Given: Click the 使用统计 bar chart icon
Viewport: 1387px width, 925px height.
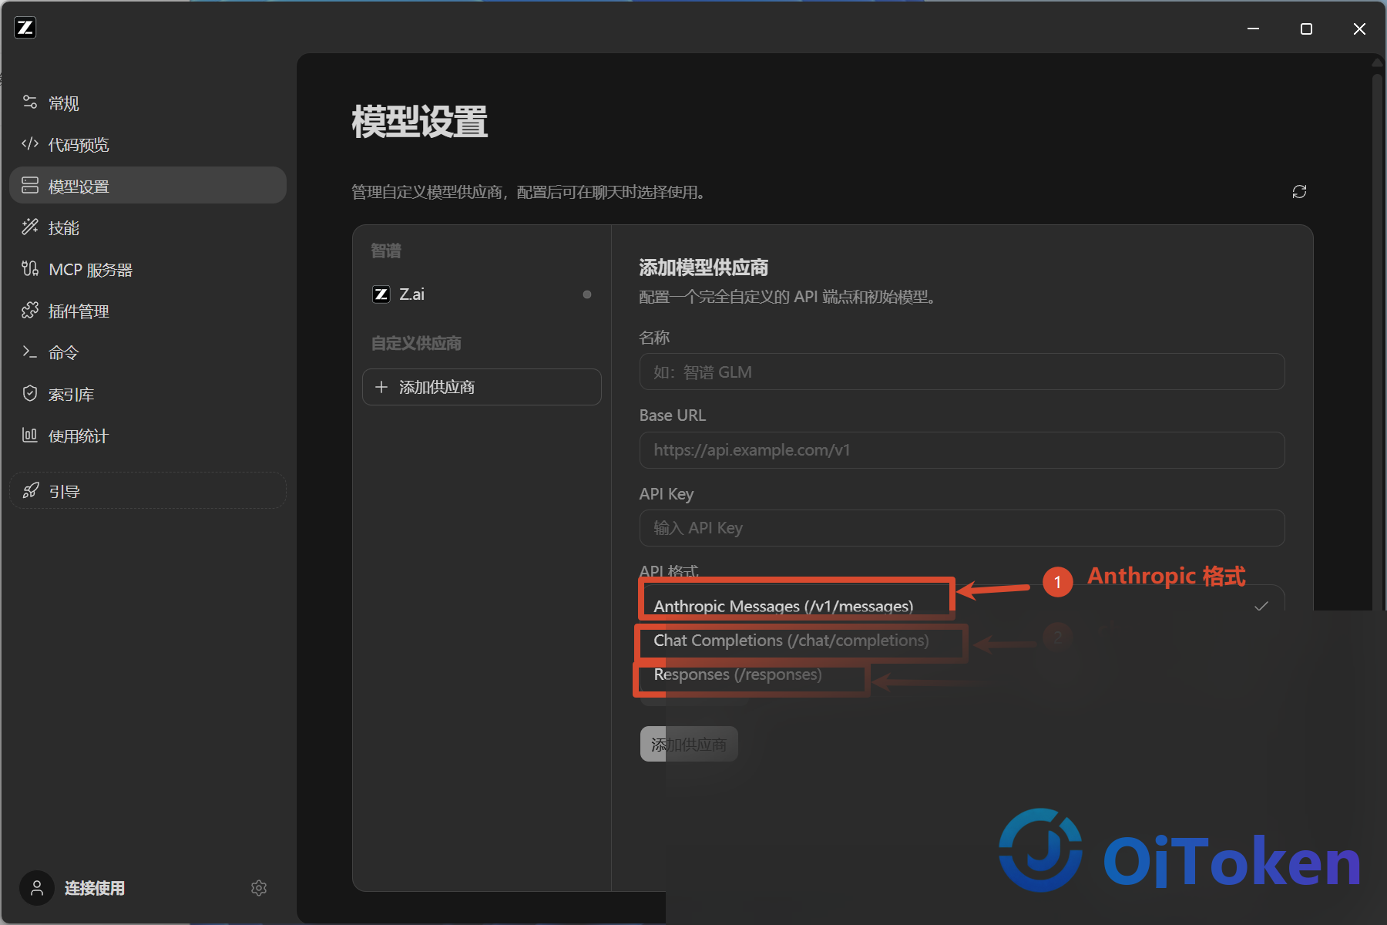Looking at the screenshot, I should 30,436.
